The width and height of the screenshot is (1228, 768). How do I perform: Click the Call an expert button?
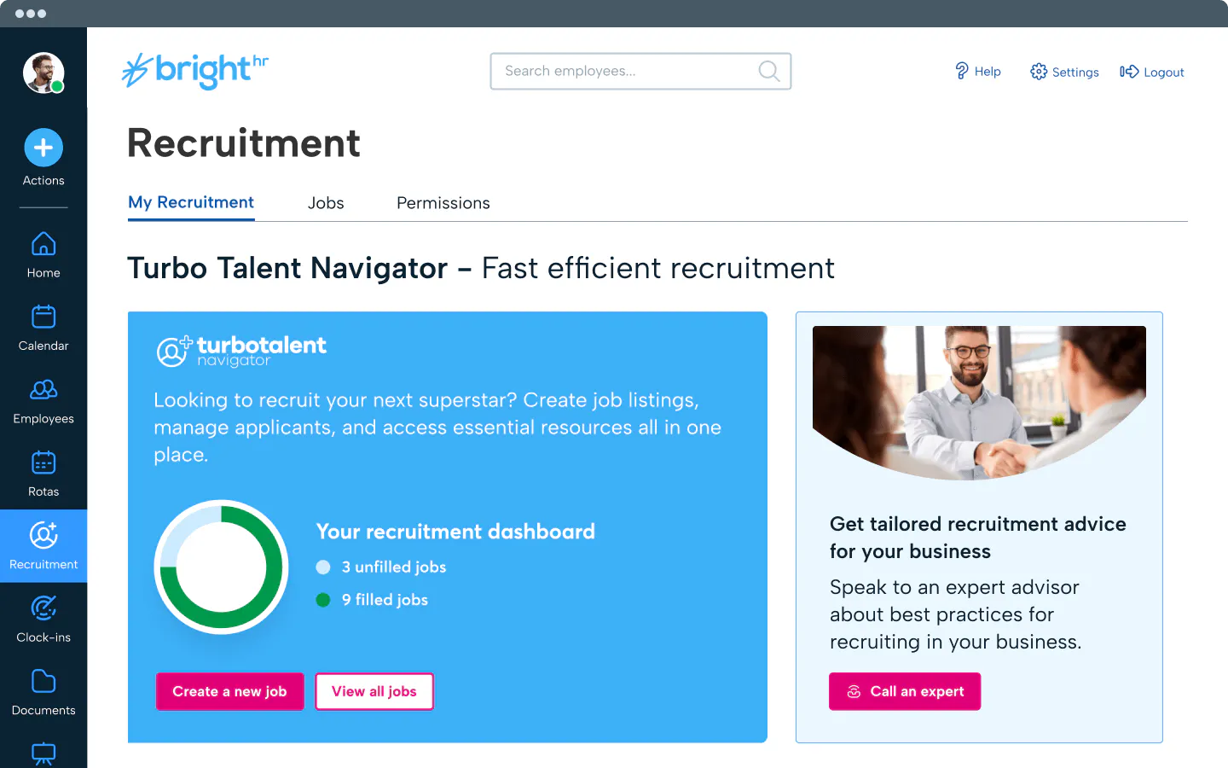905,691
